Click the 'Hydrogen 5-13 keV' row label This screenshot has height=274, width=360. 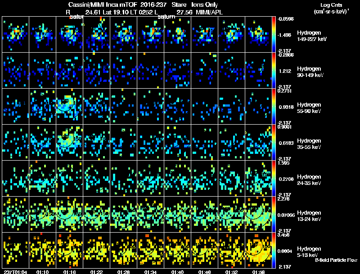click(x=309, y=252)
